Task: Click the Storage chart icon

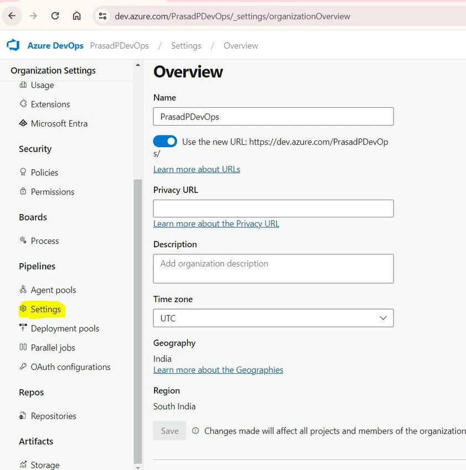Action: point(23,464)
